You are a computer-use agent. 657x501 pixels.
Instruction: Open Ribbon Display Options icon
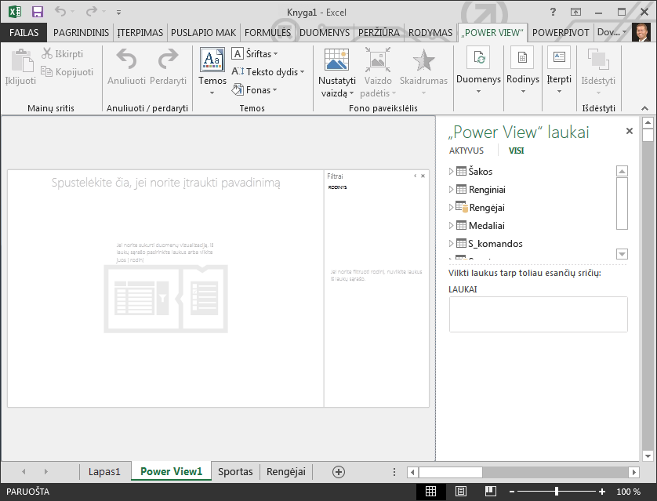tap(576, 12)
